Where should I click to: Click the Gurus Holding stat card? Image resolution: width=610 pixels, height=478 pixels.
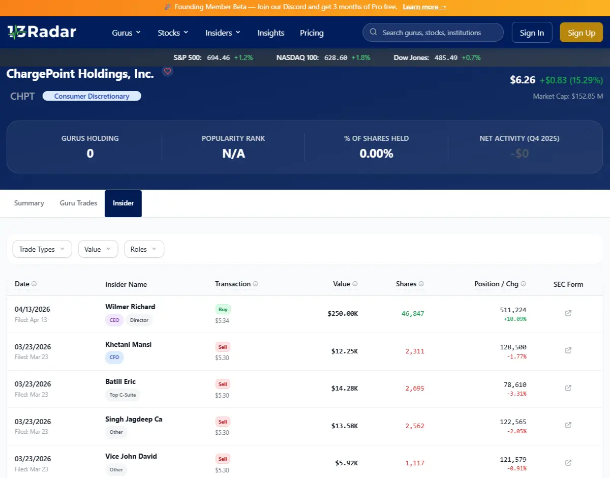90,146
